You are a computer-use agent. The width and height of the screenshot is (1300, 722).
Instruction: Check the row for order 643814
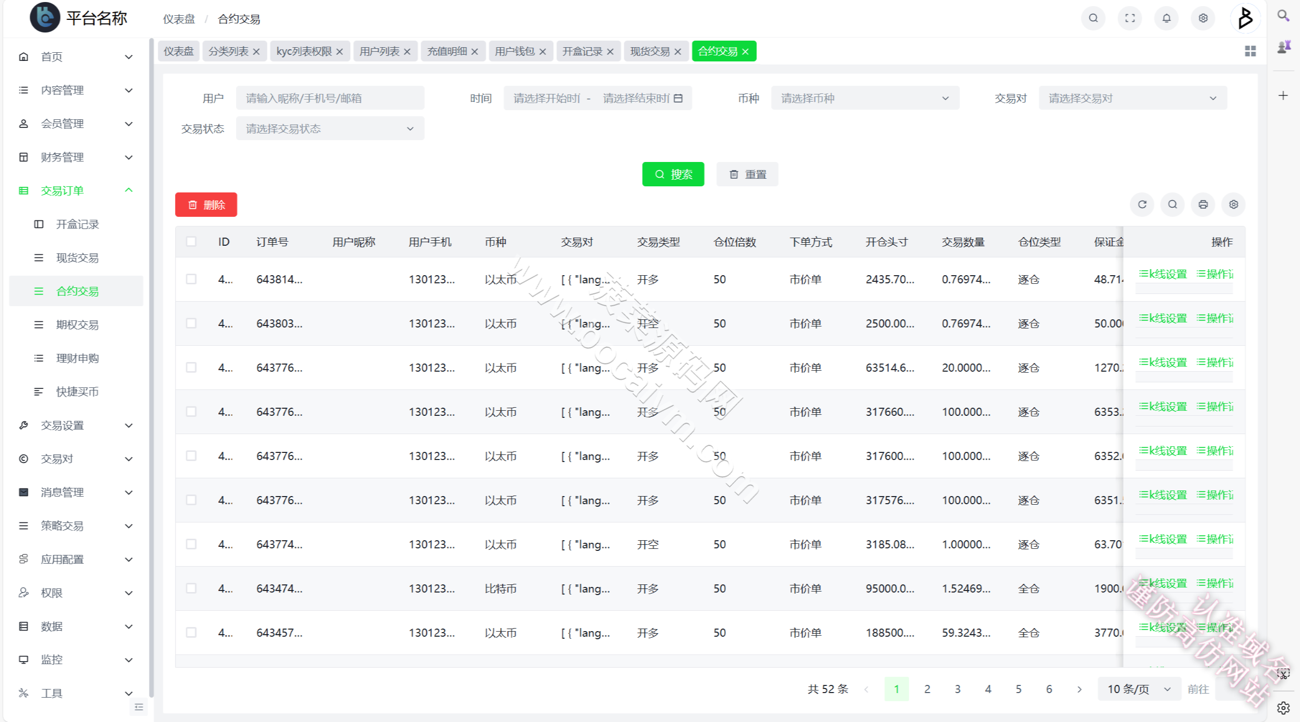pyautogui.click(x=191, y=279)
